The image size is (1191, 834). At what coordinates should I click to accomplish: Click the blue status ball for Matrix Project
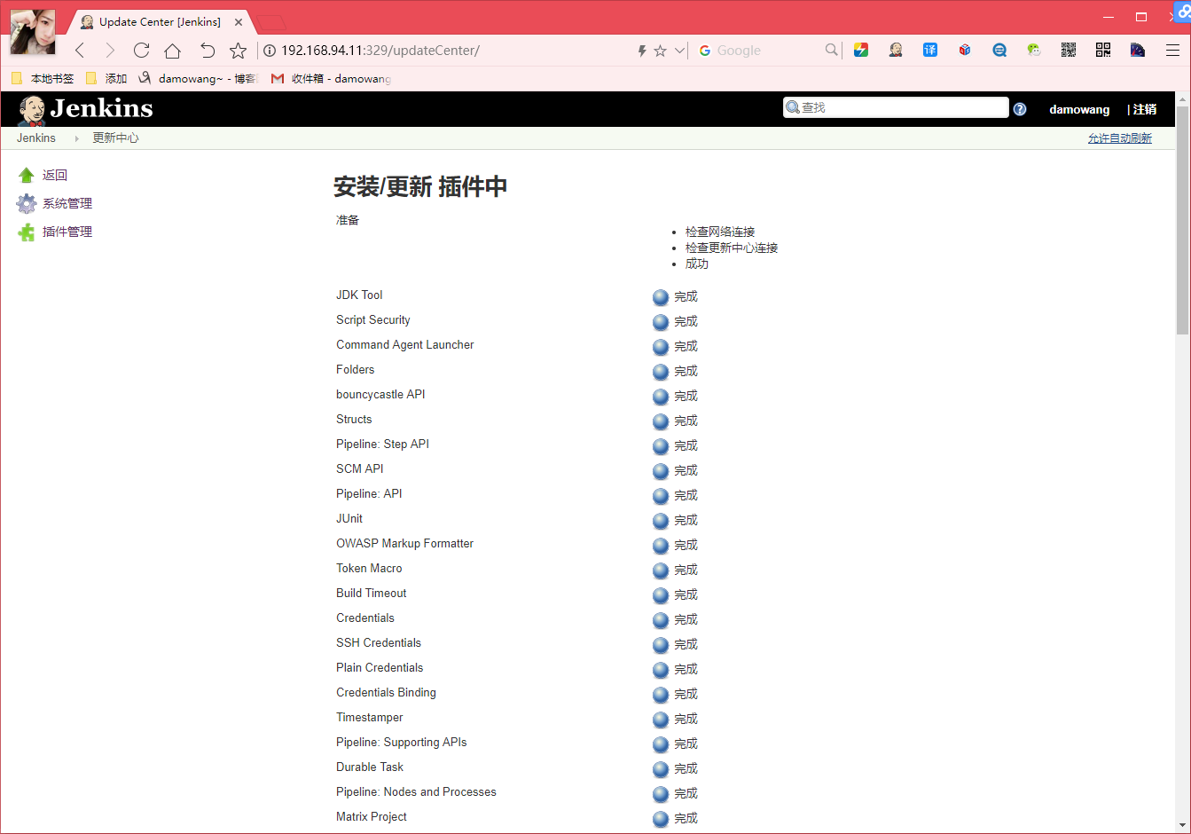coord(661,819)
